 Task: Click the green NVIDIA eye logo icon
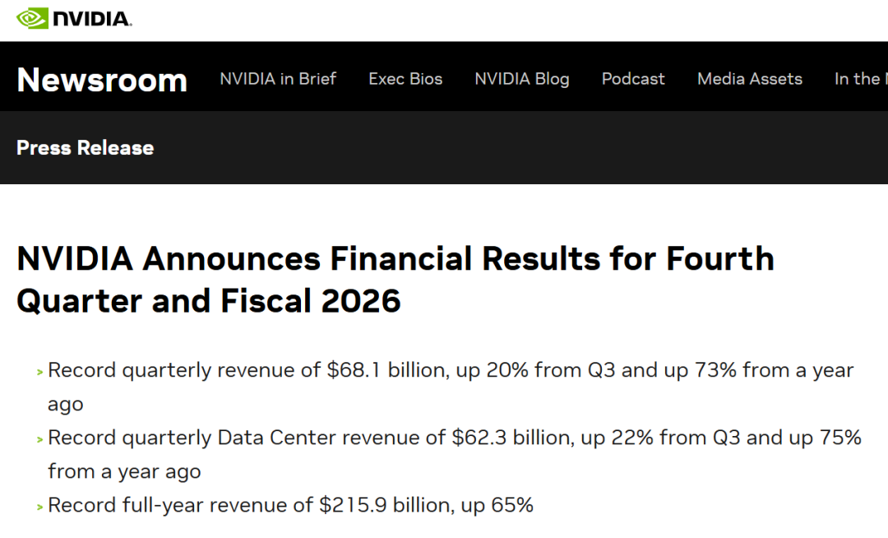pyautogui.click(x=32, y=17)
